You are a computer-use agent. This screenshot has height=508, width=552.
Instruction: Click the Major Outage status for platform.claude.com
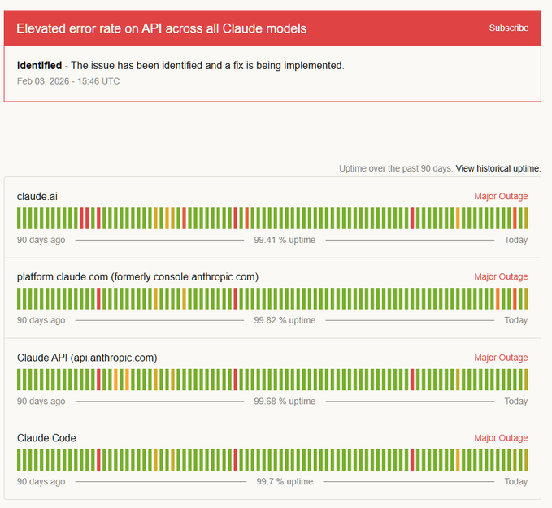501,277
